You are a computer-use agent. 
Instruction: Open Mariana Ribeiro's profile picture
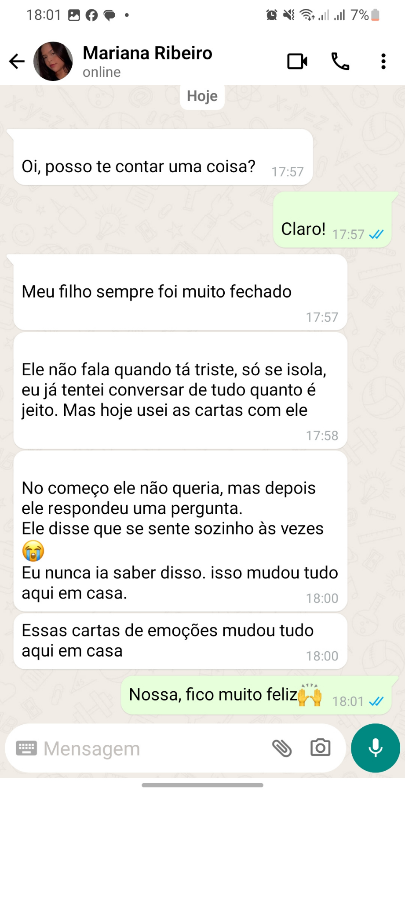(53, 61)
